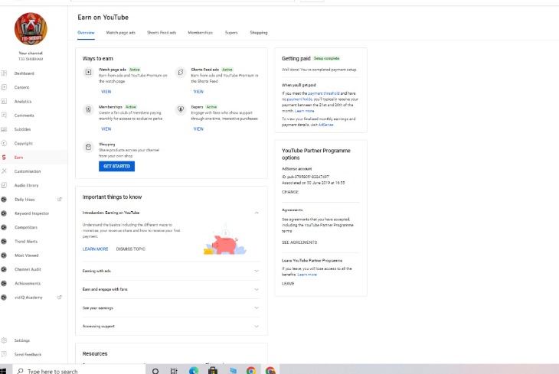Open the Subtitles sidebar icon

[4, 129]
